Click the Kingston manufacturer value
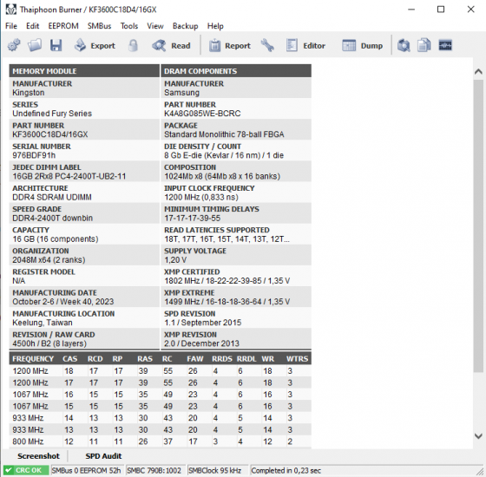486x477 pixels. (28, 93)
